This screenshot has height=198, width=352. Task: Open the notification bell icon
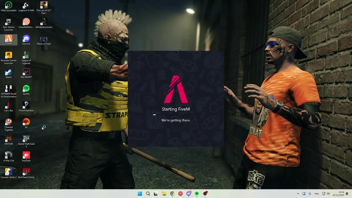pyautogui.click(x=347, y=194)
